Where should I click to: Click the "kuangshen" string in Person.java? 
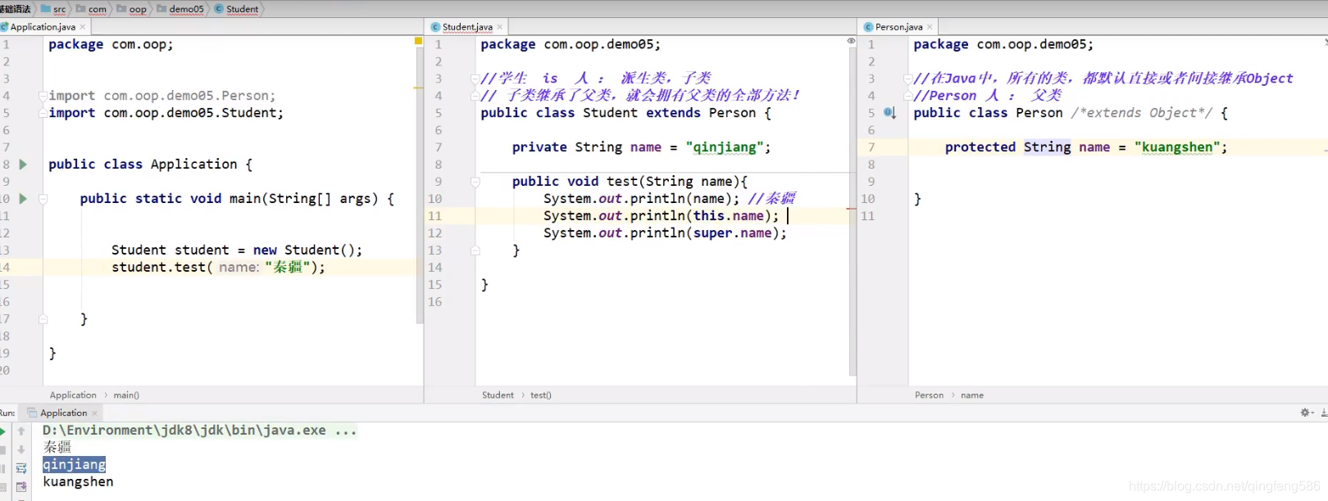coord(1177,147)
